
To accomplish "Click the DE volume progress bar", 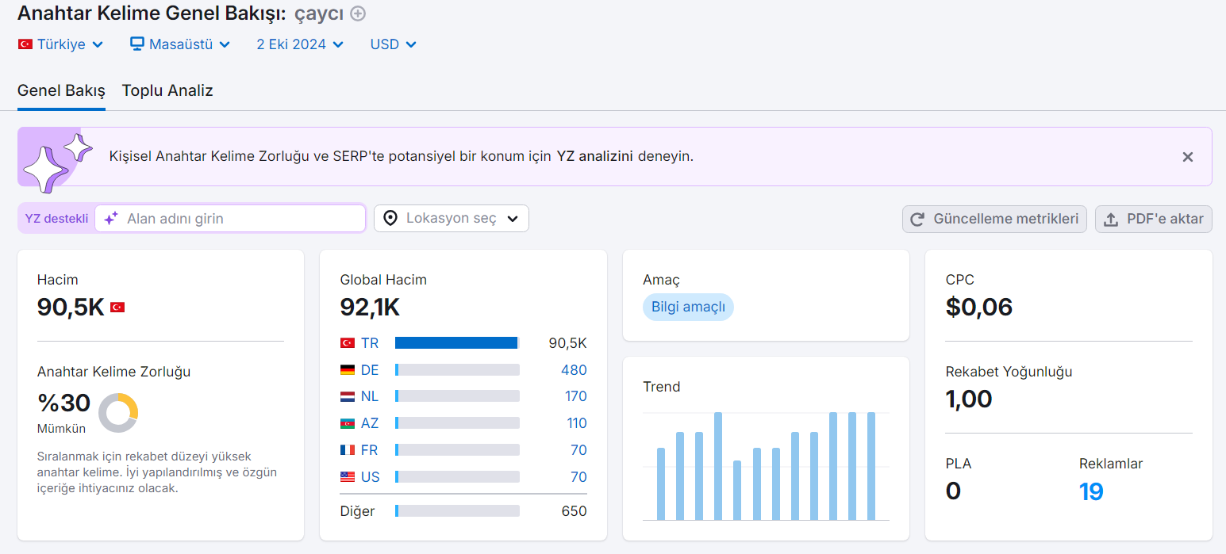I will click(457, 370).
